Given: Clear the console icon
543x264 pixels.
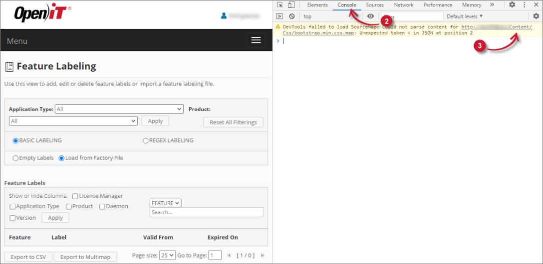Looking at the screenshot, I should coord(292,16).
